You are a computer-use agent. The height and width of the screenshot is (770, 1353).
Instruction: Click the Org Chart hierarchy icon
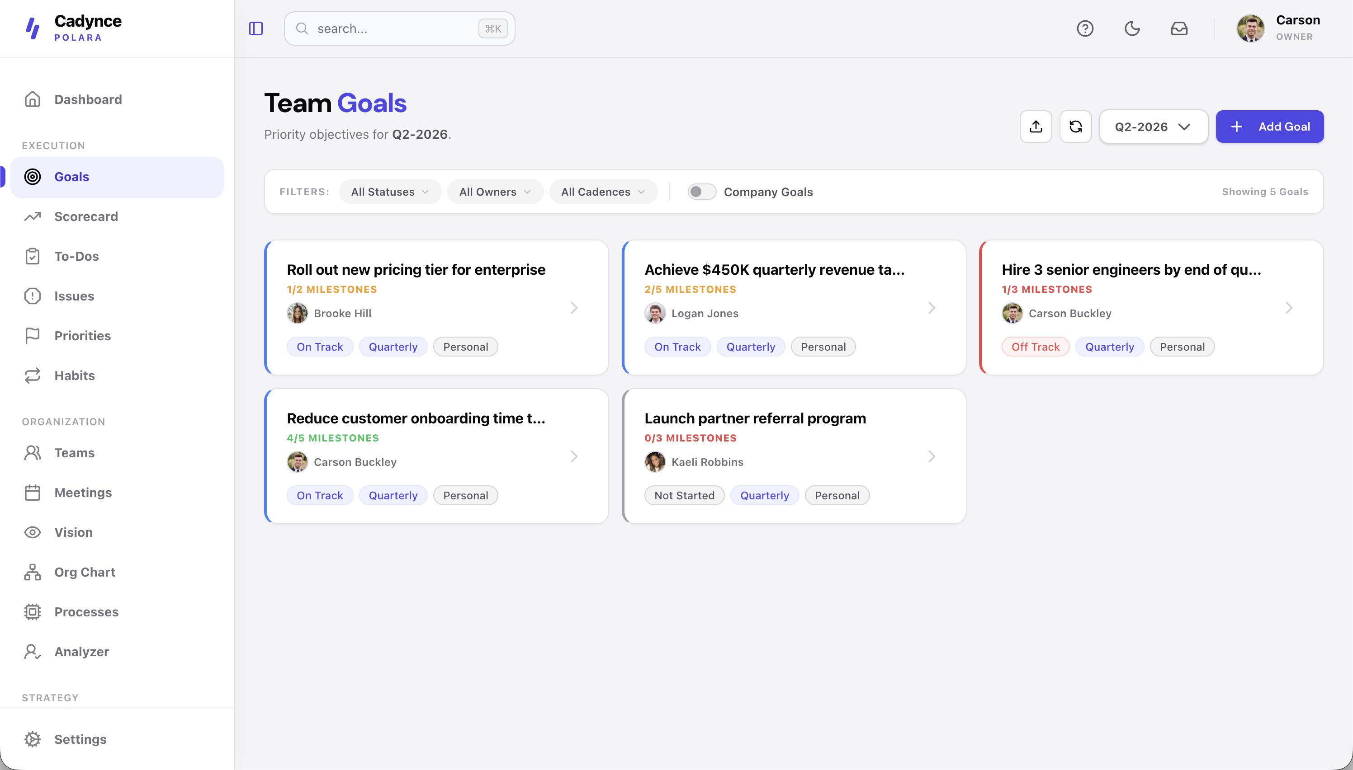click(32, 572)
